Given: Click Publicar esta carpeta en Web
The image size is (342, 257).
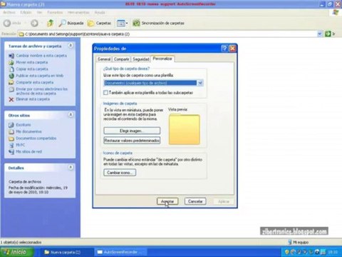Looking at the screenshot, I should [40, 76].
